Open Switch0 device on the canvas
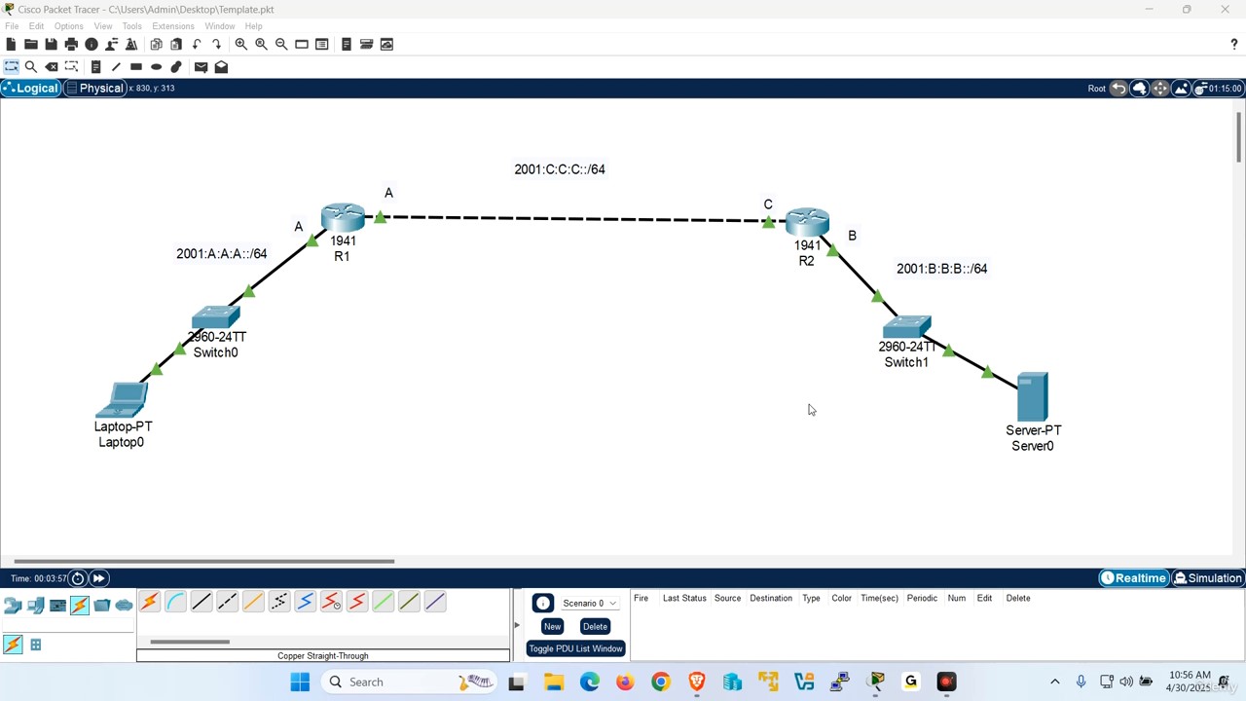The width and height of the screenshot is (1246, 701). click(215, 318)
